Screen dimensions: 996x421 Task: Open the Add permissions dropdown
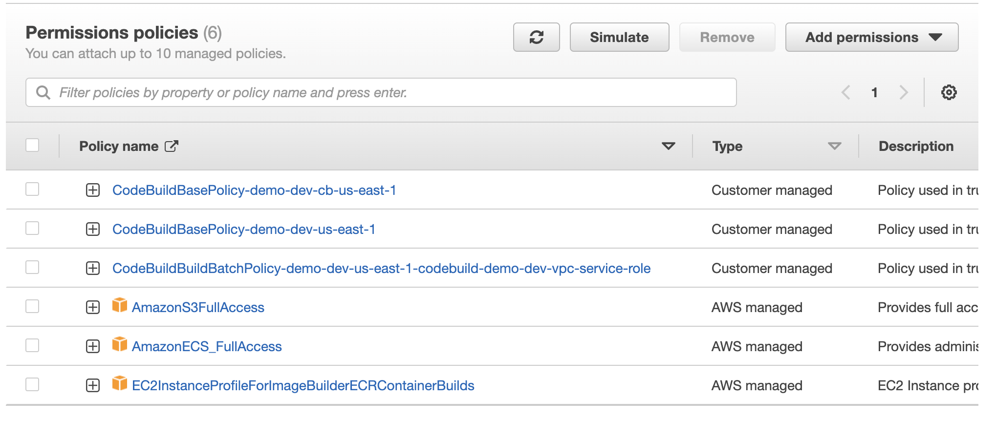[871, 37]
